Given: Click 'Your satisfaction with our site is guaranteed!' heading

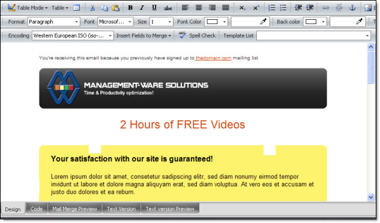Looking at the screenshot, I should point(132,159).
